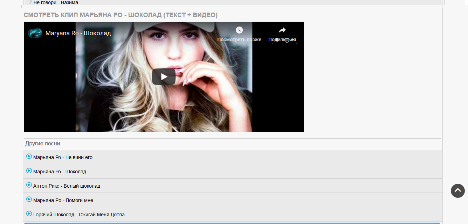Click the Посмотреть позже clock icon
Image resolution: width=468 pixels, height=224 pixels.
pos(239,30)
